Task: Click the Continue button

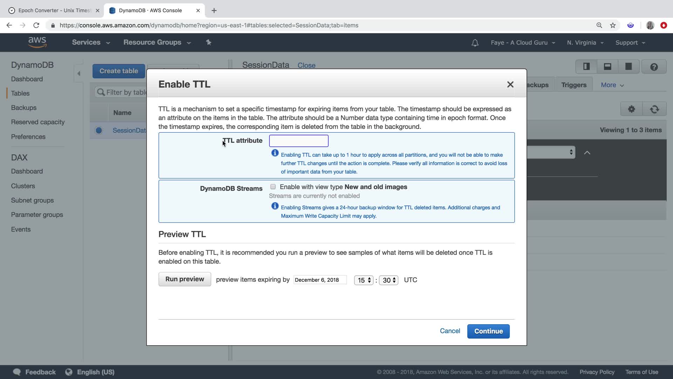Action: [488, 331]
